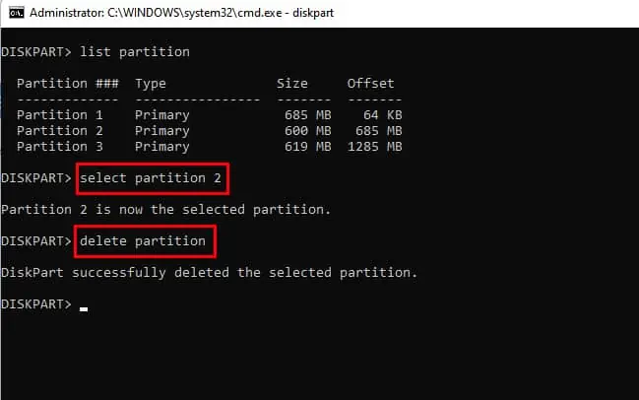
Task: Click the 'Offset' column header
Action: pos(370,84)
